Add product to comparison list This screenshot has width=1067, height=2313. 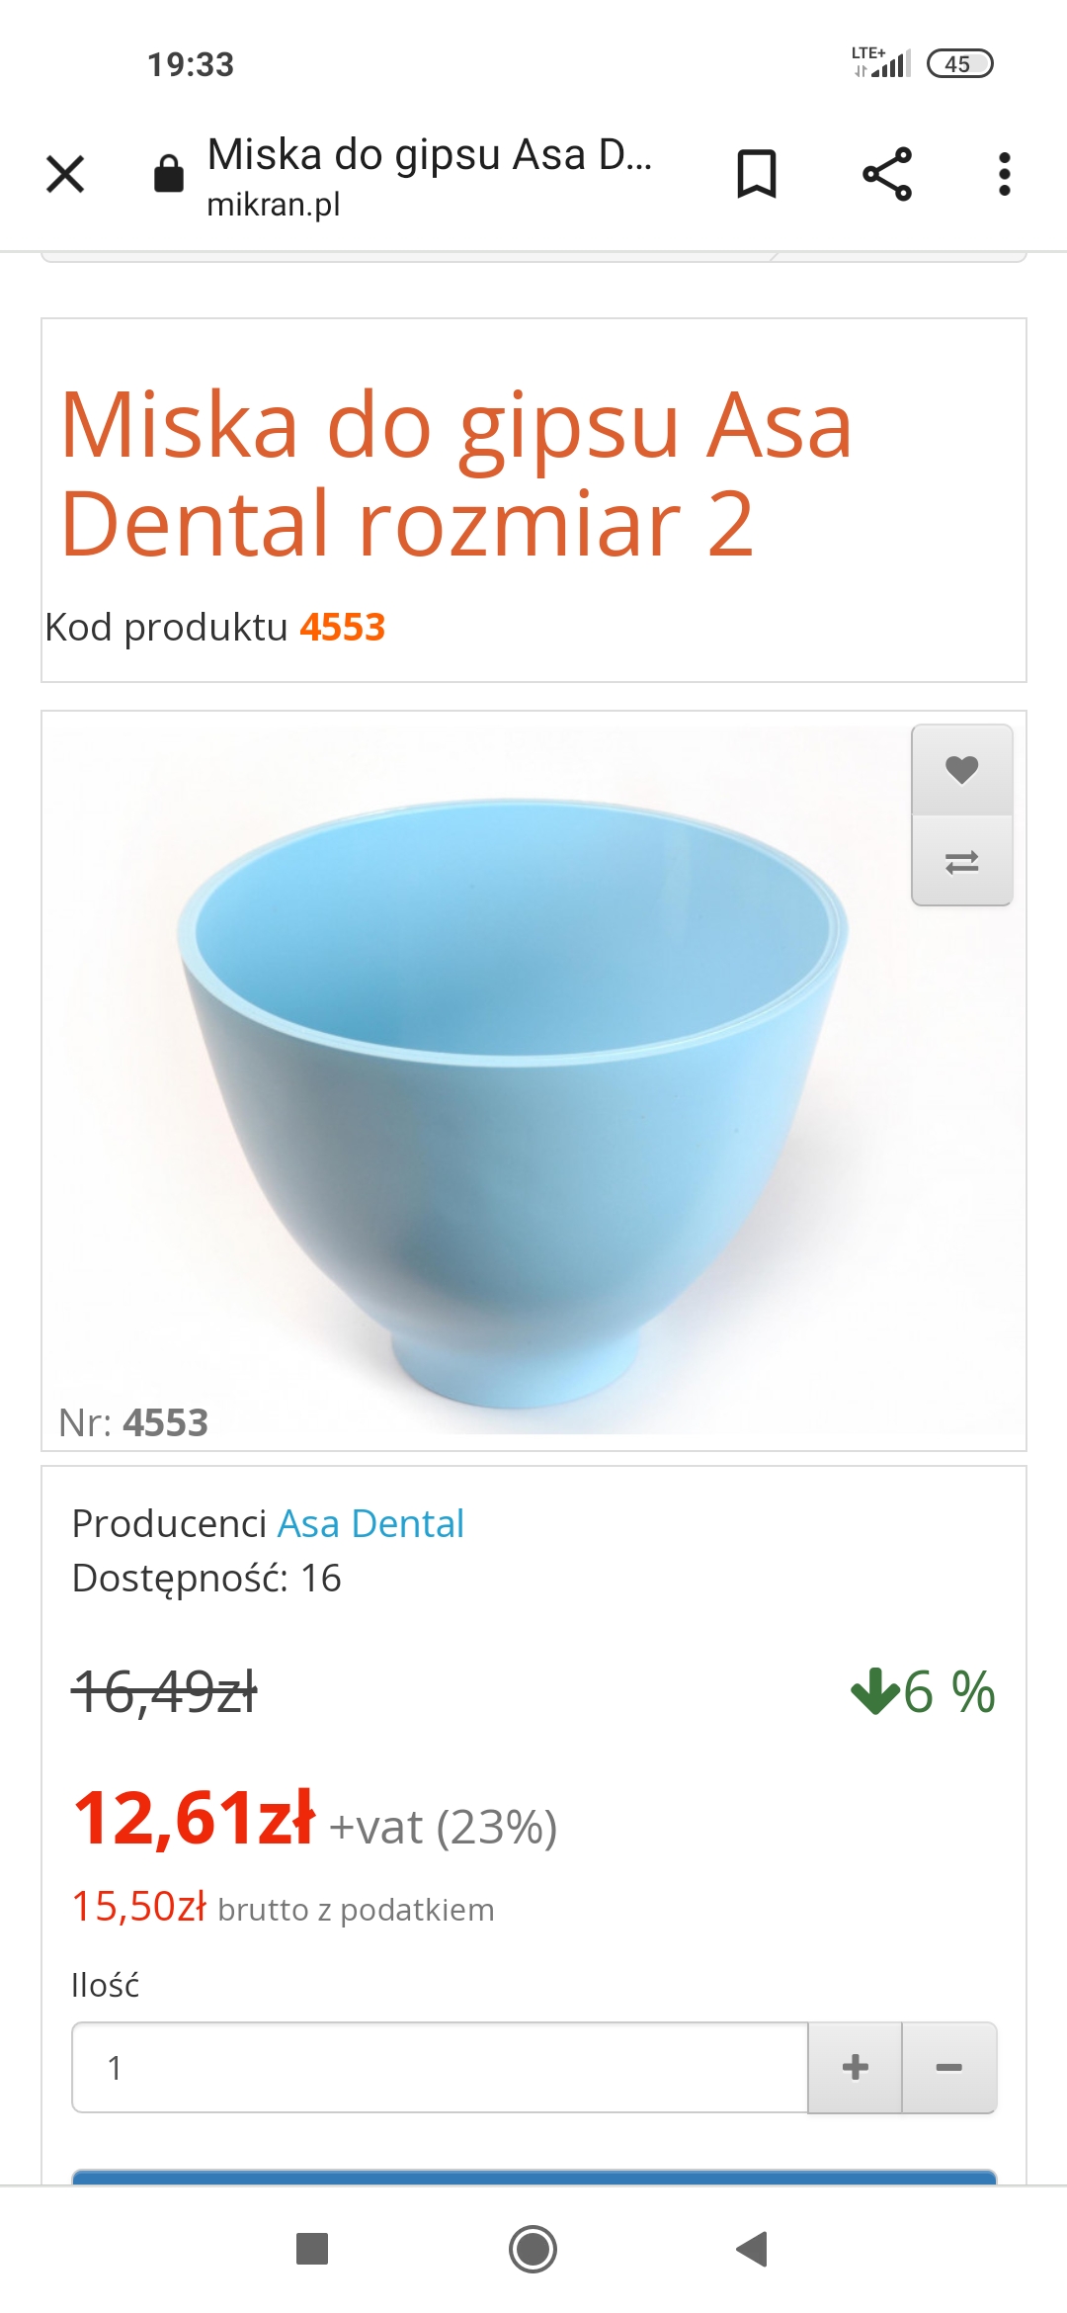pyautogui.click(x=961, y=862)
